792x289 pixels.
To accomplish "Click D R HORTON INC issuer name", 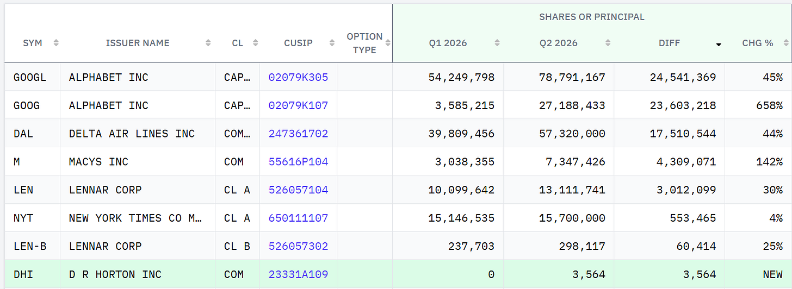I will 115,274.
